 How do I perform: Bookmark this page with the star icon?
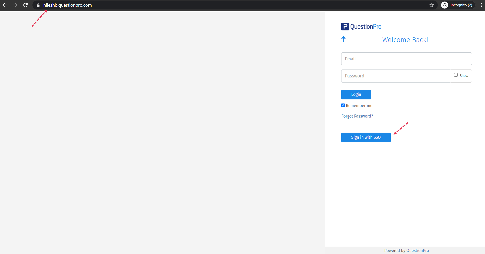click(x=432, y=5)
